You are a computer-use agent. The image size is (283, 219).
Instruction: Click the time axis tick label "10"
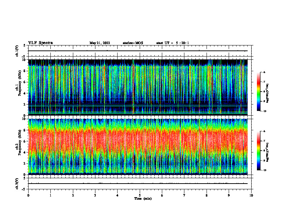pyautogui.click(x=251, y=195)
